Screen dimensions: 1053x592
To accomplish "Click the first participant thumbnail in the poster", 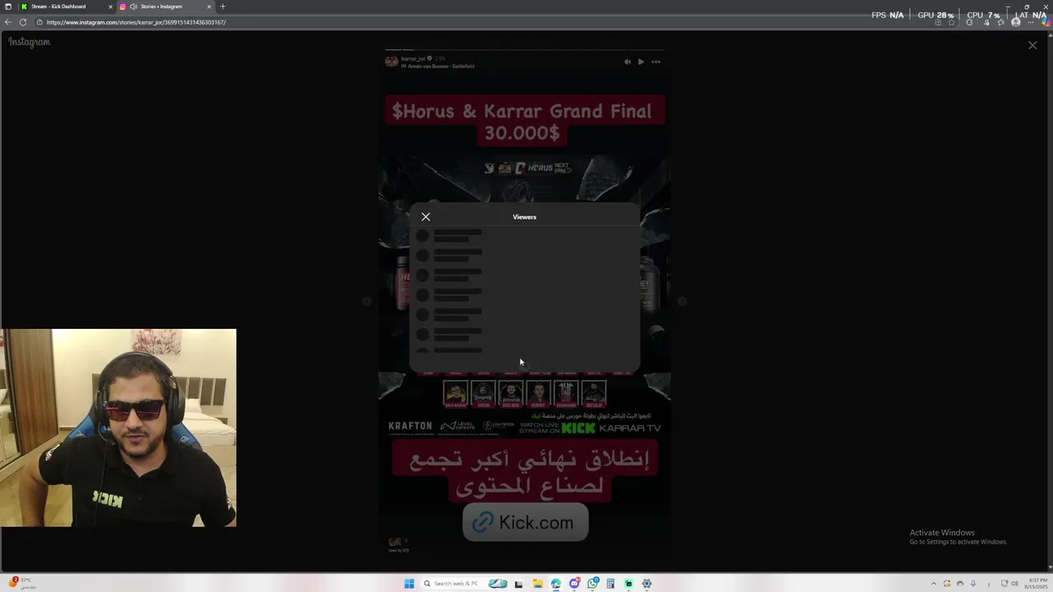I will [455, 394].
